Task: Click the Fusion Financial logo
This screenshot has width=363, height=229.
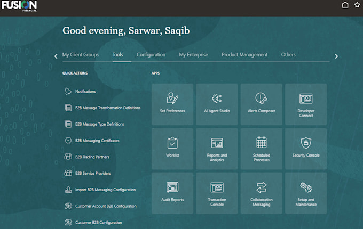Action: pyautogui.click(x=19, y=6)
